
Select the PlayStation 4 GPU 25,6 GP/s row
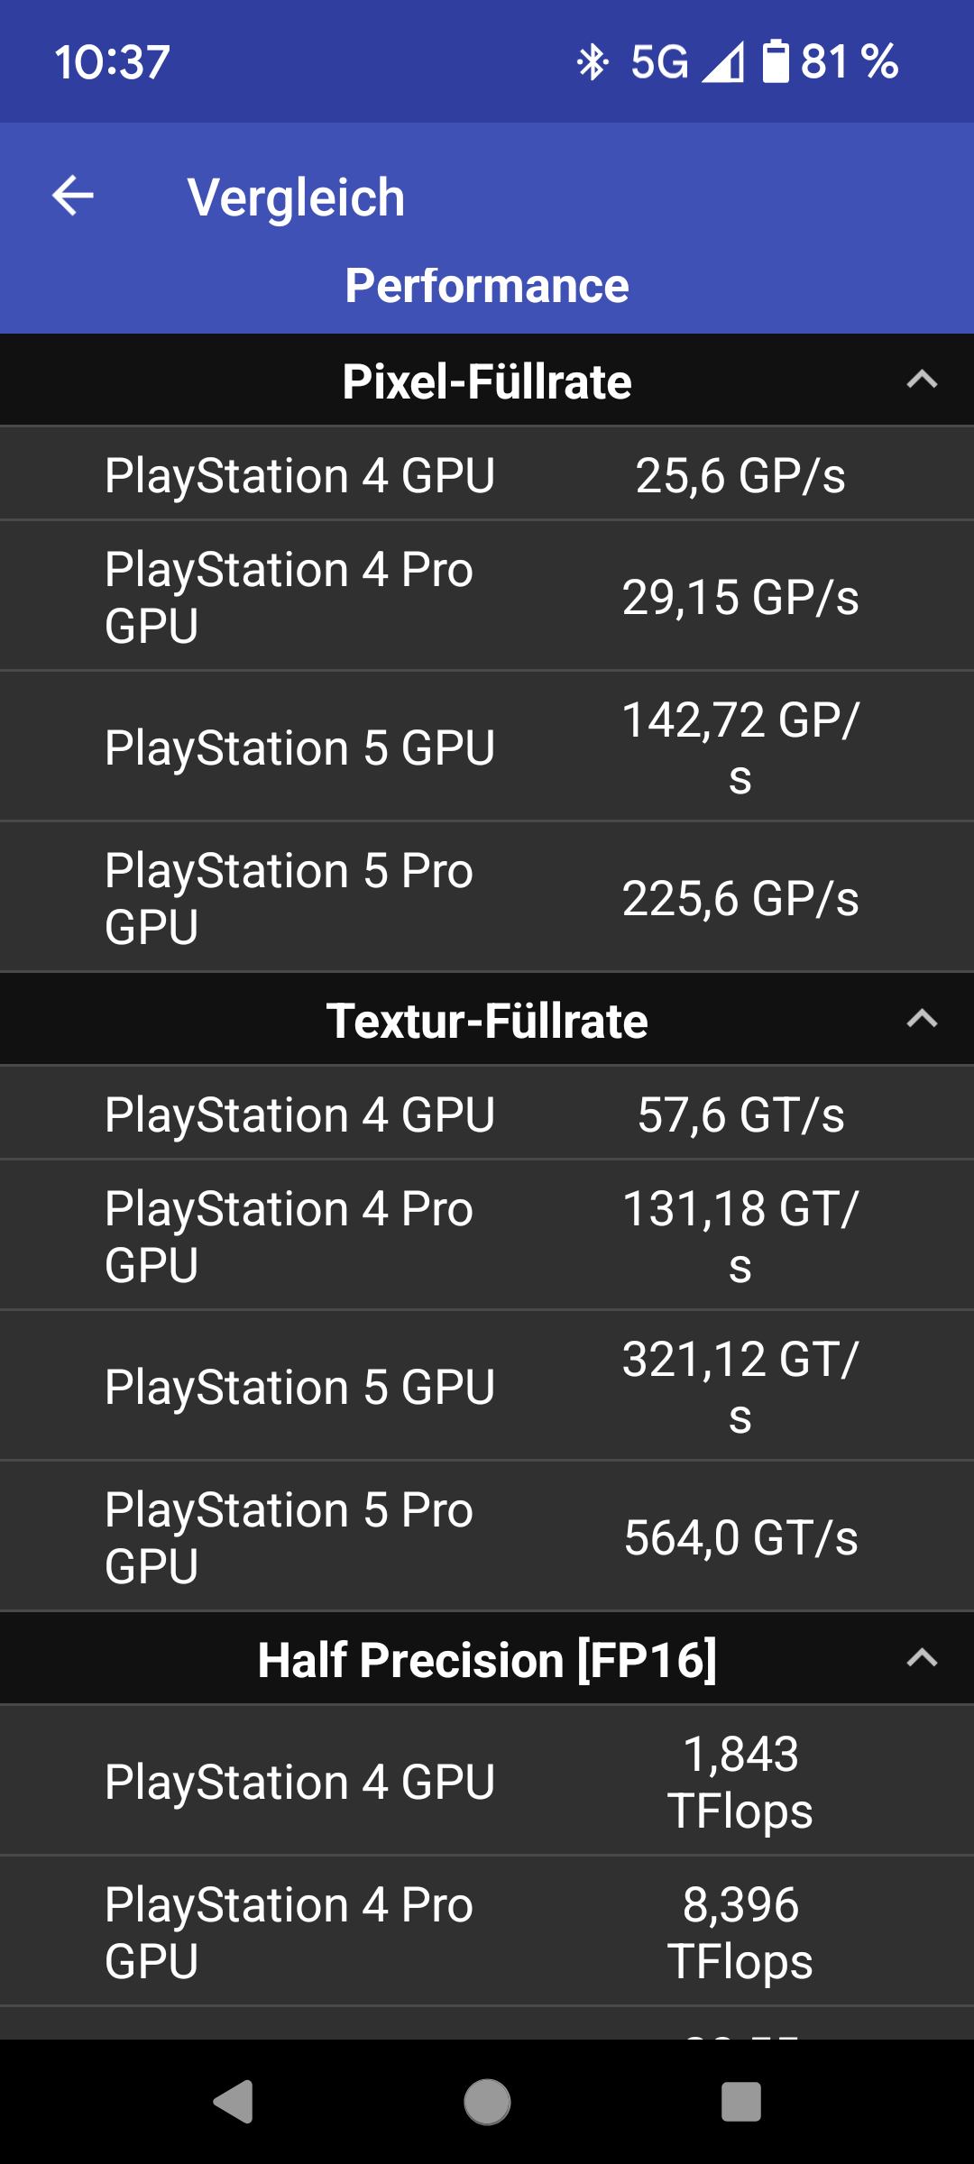pos(487,475)
